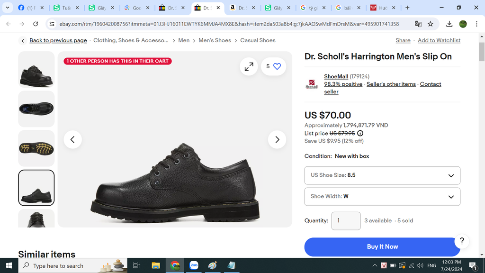Click the back chevron circle icon
Screen dimensions: 485x273
(23, 41)
